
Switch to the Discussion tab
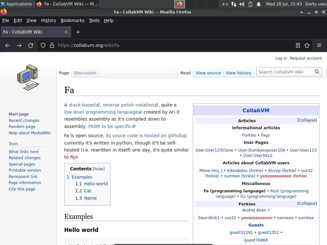(x=85, y=73)
